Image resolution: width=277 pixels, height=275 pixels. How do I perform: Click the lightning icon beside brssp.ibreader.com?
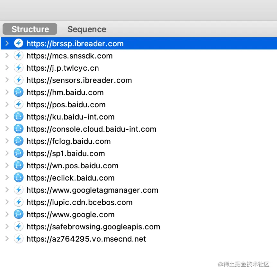18,43
